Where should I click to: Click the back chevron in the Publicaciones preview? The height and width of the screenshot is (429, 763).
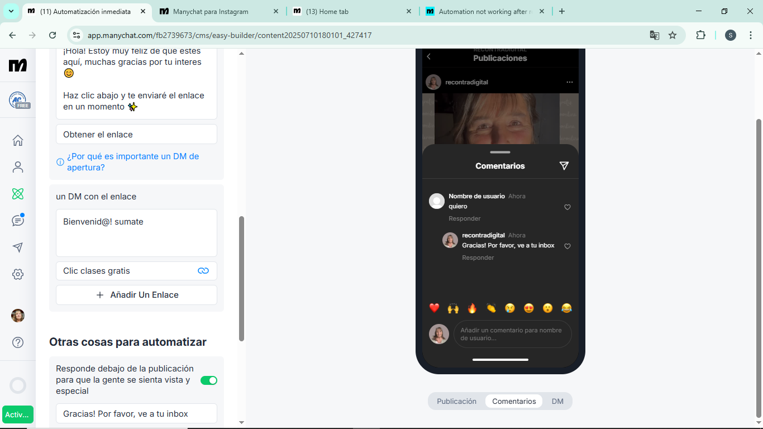tap(428, 56)
